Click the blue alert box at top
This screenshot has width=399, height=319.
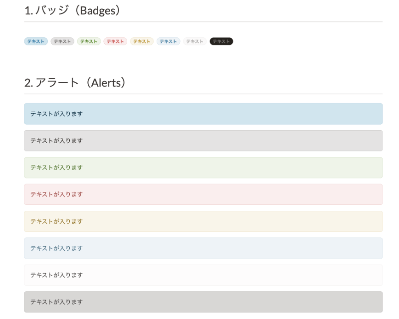(203, 114)
